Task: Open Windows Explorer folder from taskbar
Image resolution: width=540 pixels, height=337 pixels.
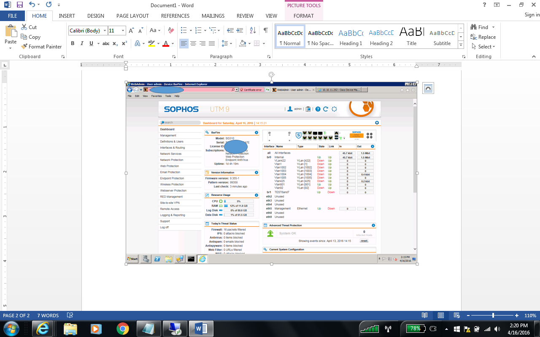Action: [x=70, y=329]
